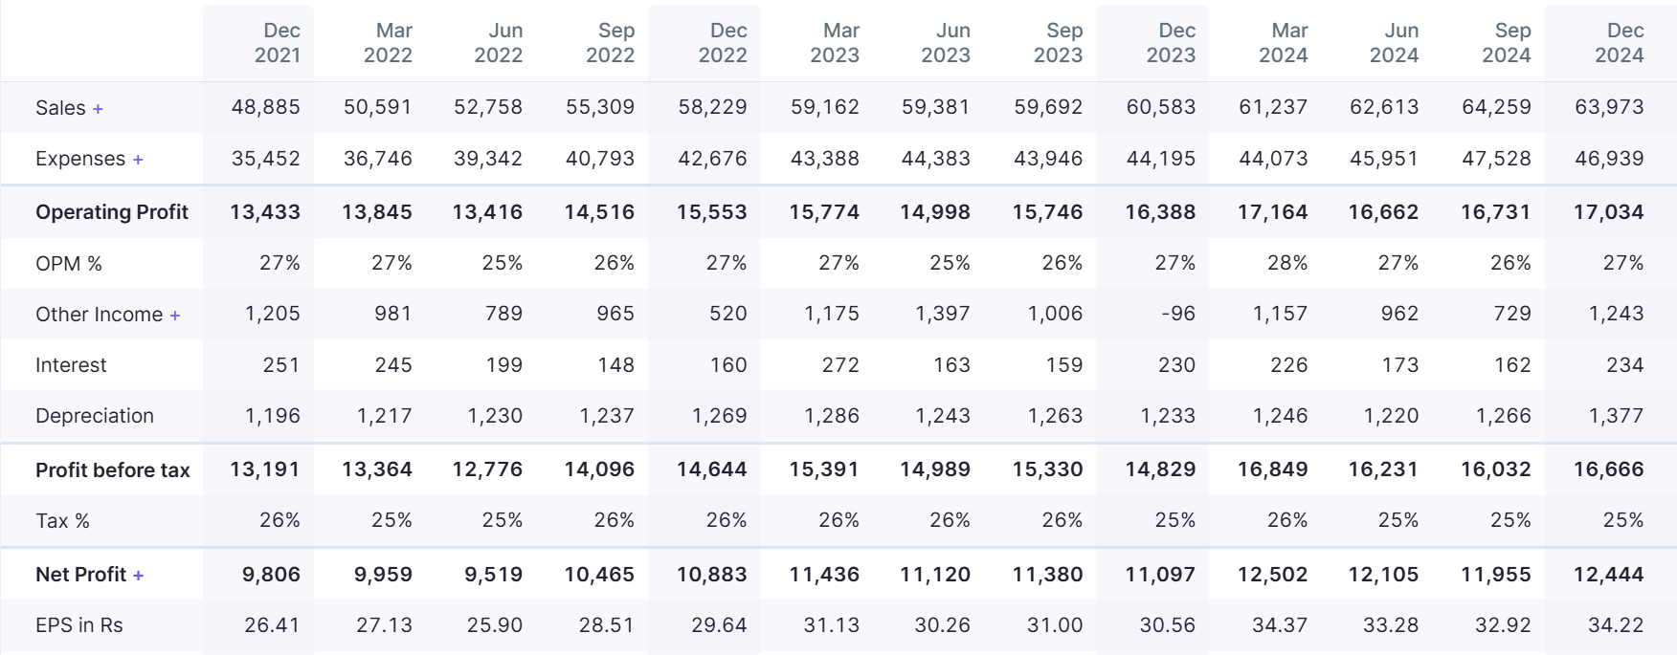This screenshot has height=655, width=1677.
Task: Click the OPM % row label
Action: (x=69, y=264)
